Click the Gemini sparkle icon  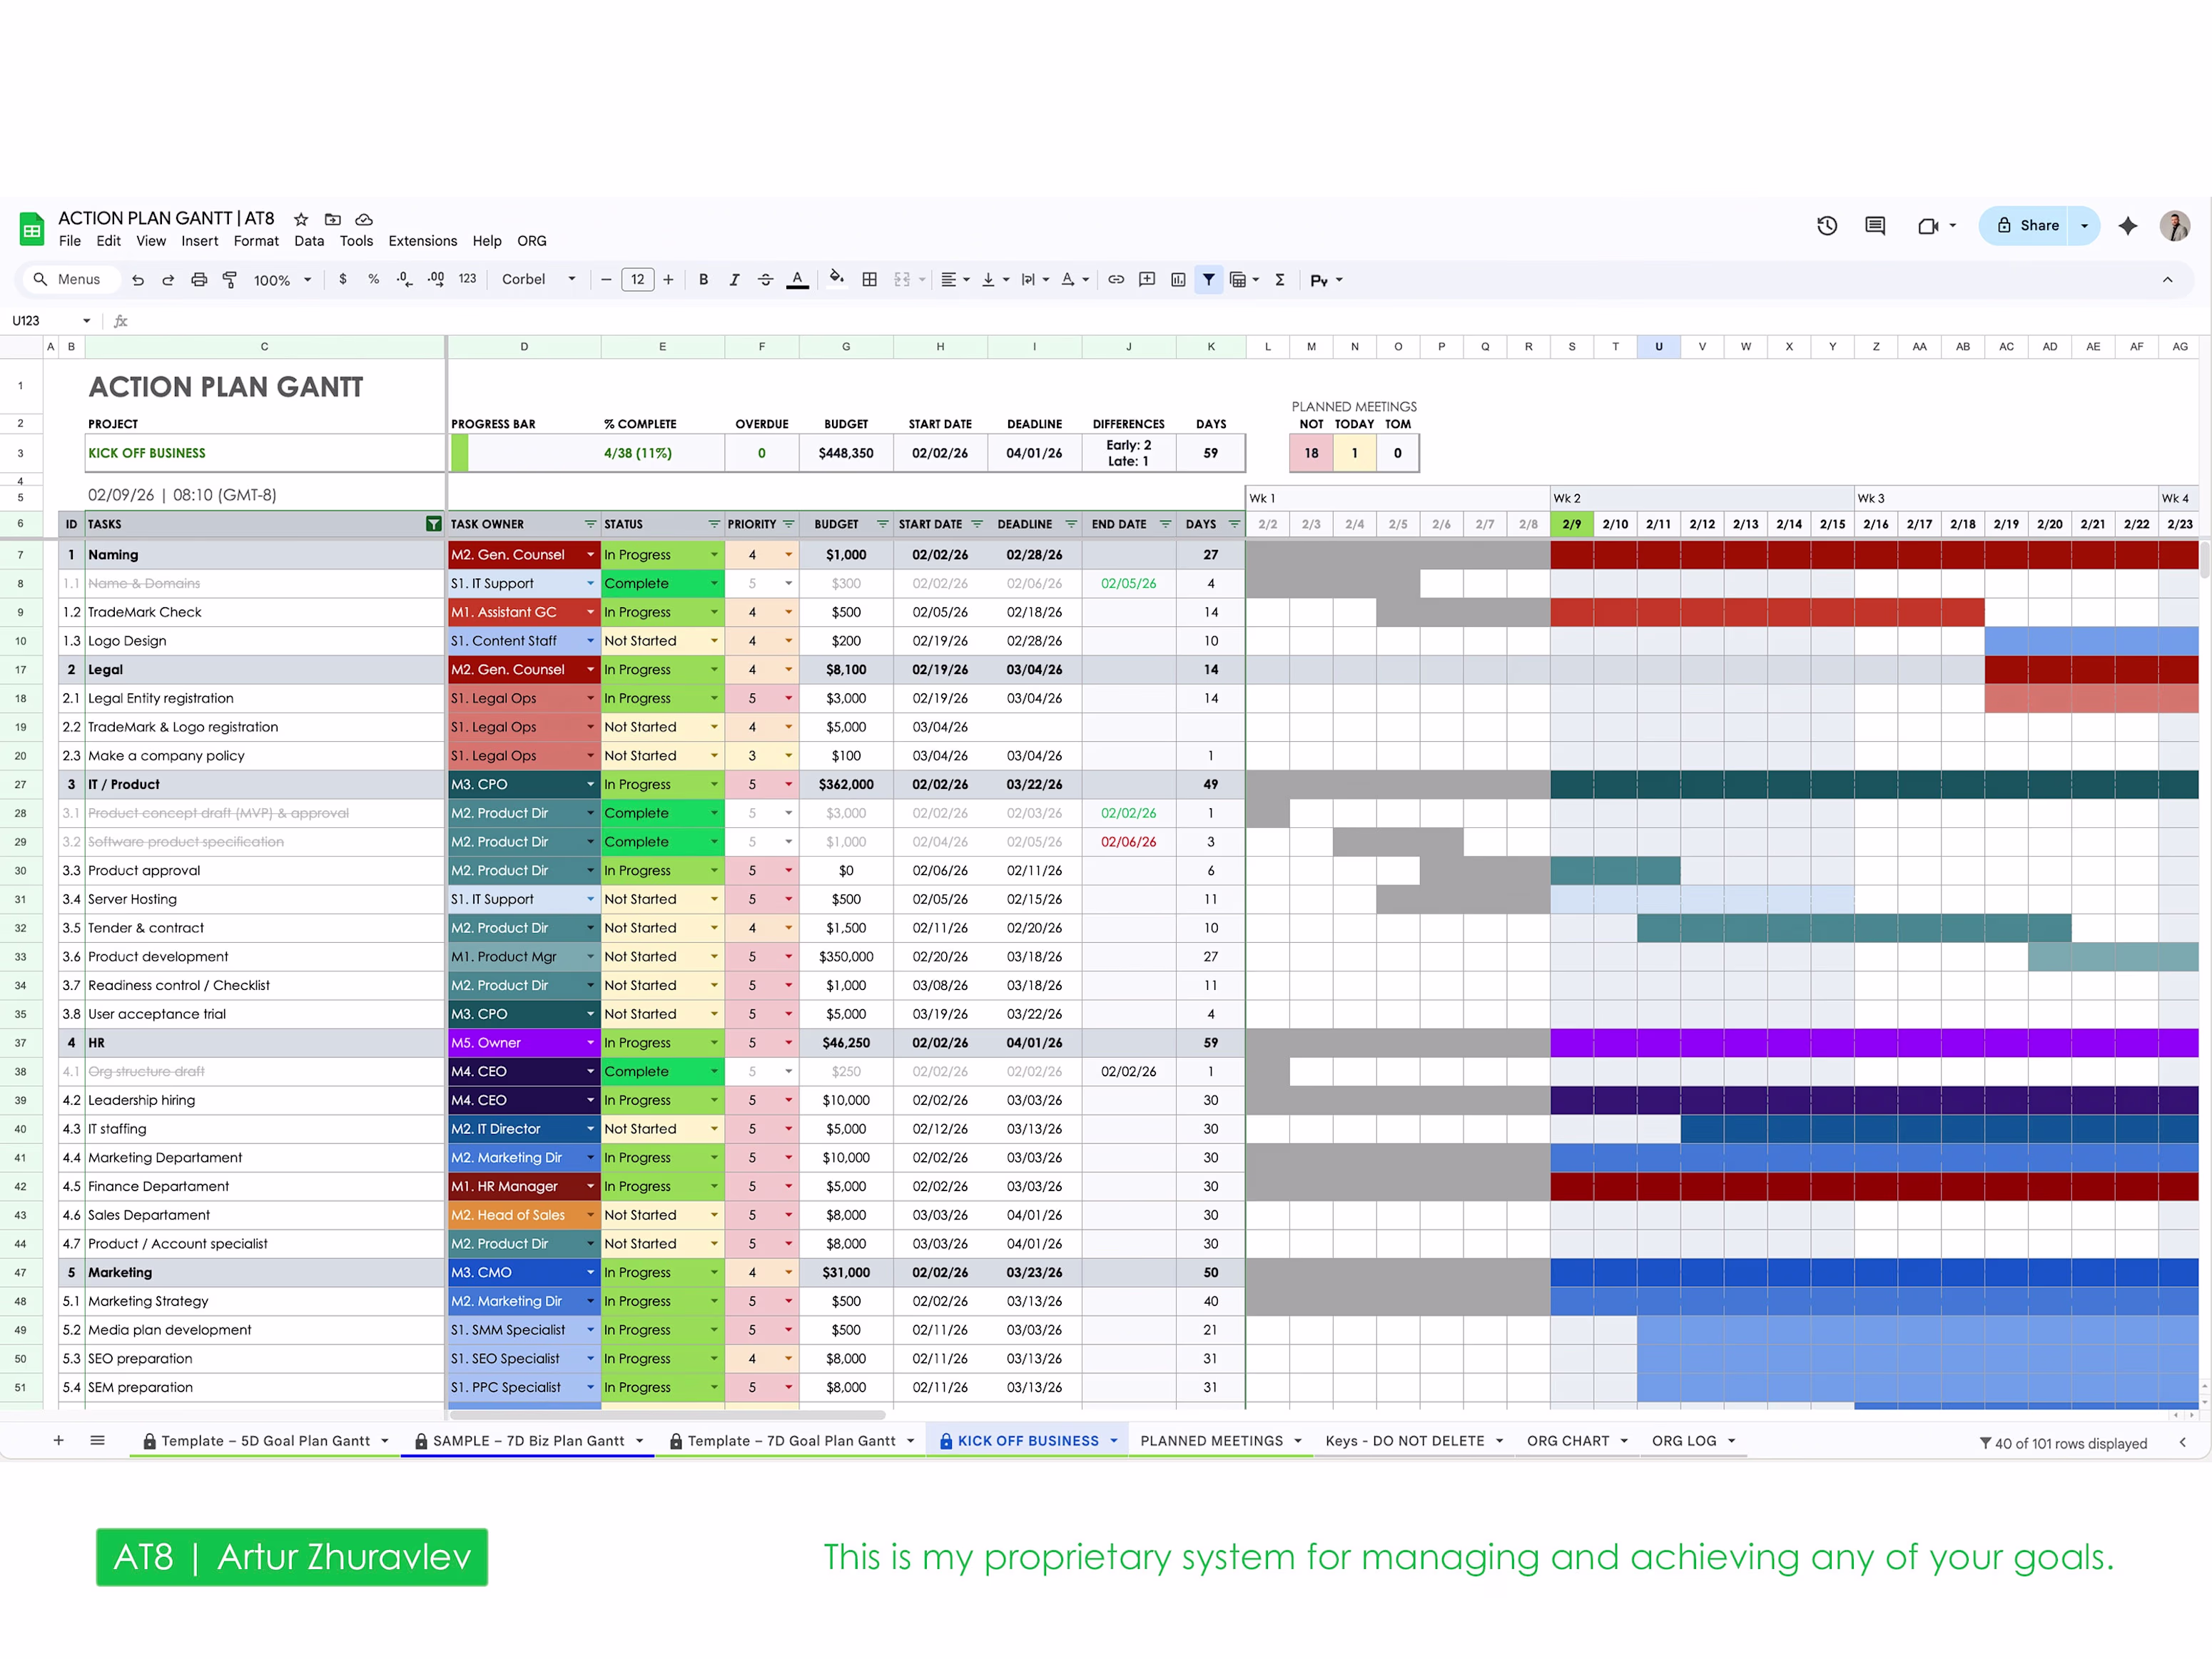pos(2127,226)
